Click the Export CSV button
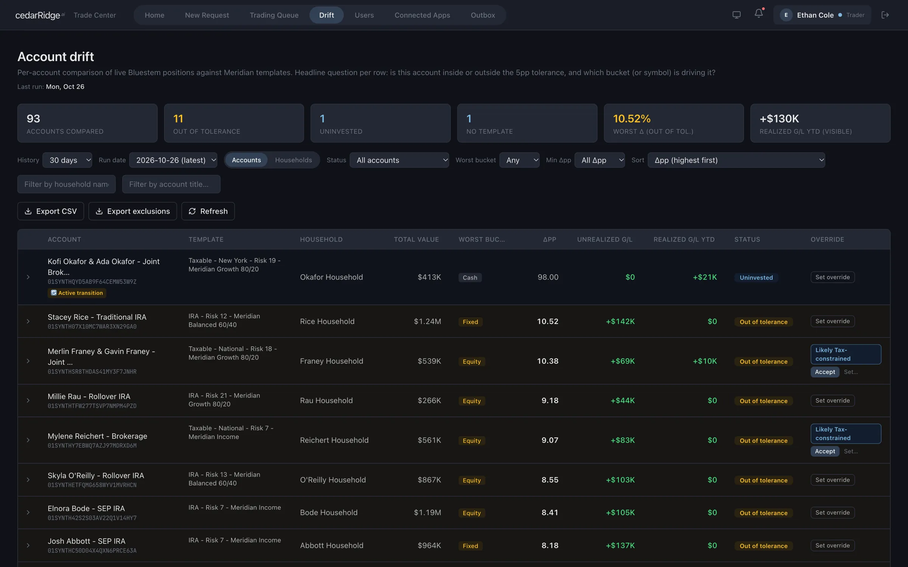The image size is (908, 567). [x=51, y=211]
